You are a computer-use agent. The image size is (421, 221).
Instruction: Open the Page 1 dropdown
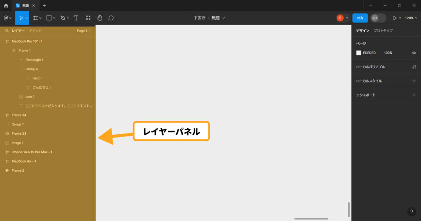coord(83,30)
